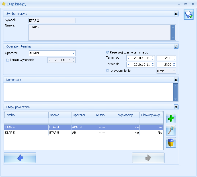The image size is (197, 177).
Task: Click inside the Komentarz text box
Action: pyautogui.click(x=88, y=92)
